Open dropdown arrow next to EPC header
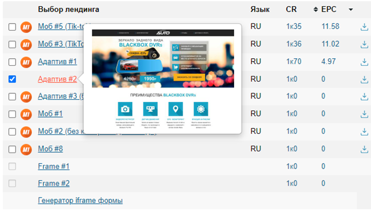 coord(351,10)
